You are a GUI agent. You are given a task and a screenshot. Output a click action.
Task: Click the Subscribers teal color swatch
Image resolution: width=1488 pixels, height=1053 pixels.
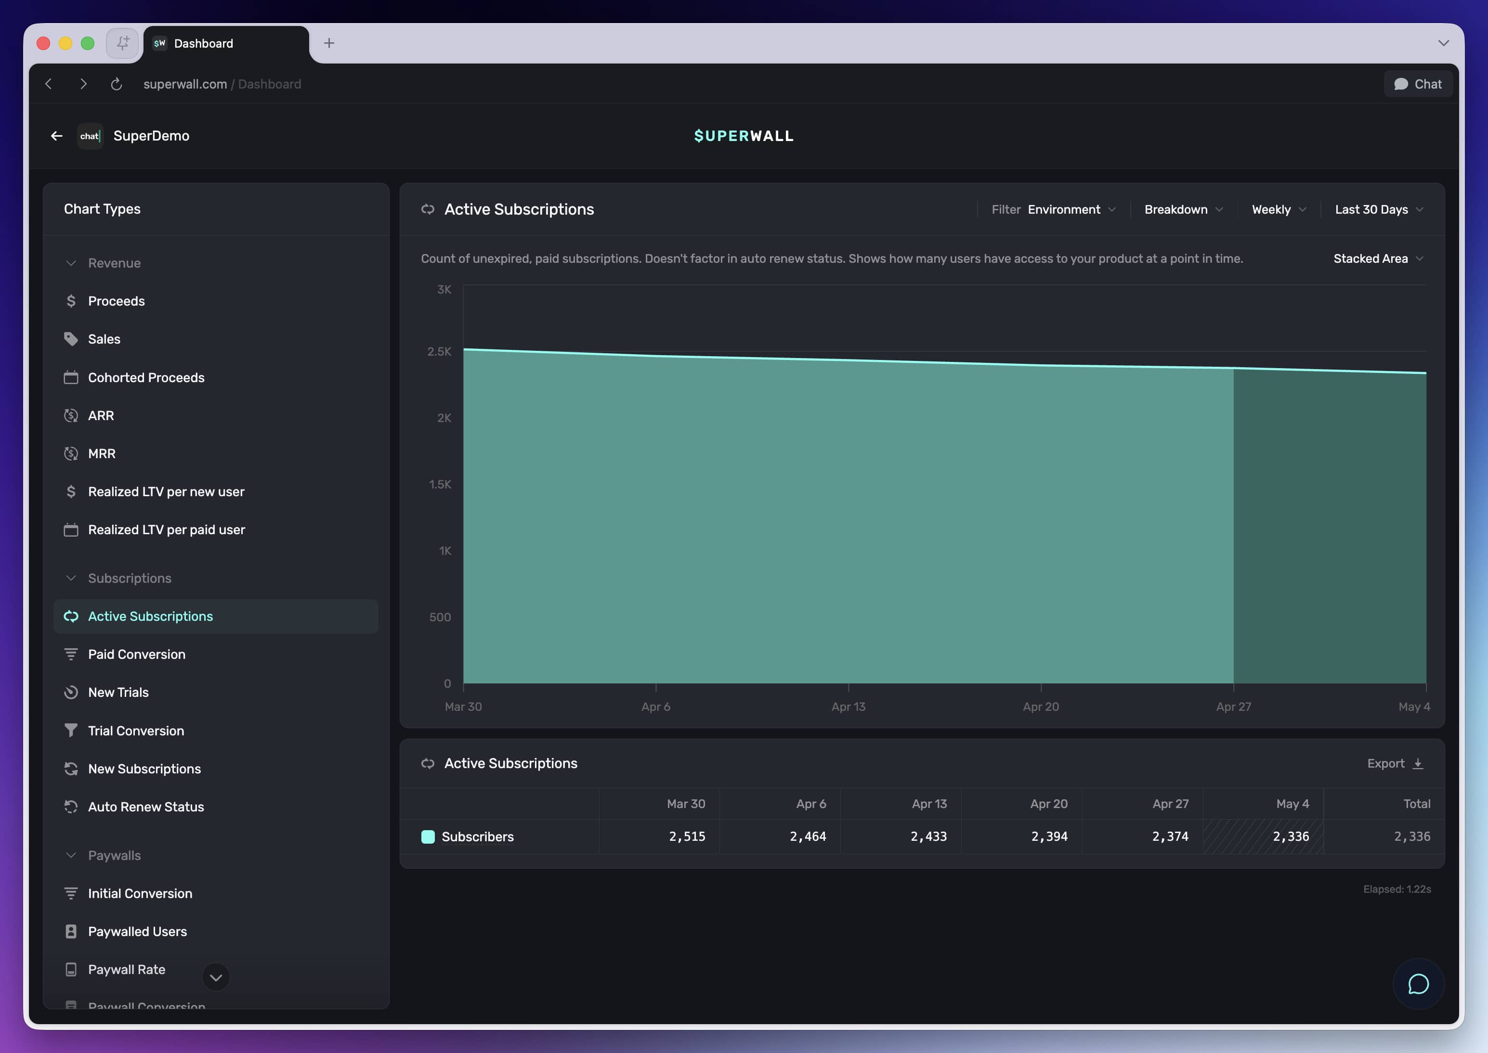[428, 836]
